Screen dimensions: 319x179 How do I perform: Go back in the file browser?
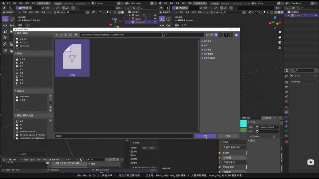coord(57,35)
